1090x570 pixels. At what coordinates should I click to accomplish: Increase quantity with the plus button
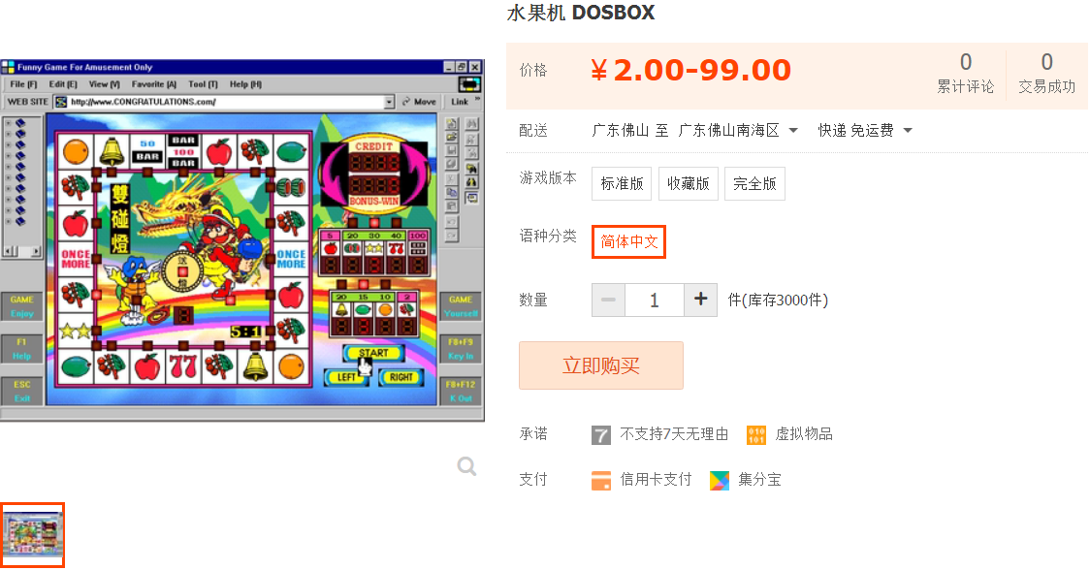tap(701, 300)
